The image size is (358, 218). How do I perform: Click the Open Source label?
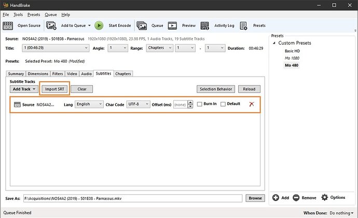coord(29,25)
